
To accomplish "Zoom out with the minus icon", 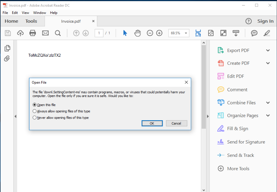I will pyautogui.click(x=150, y=33).
